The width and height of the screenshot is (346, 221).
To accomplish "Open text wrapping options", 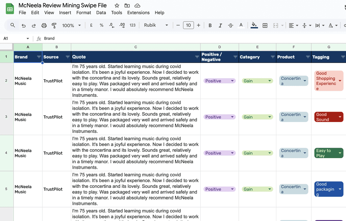I will click(x=320, y=25).
